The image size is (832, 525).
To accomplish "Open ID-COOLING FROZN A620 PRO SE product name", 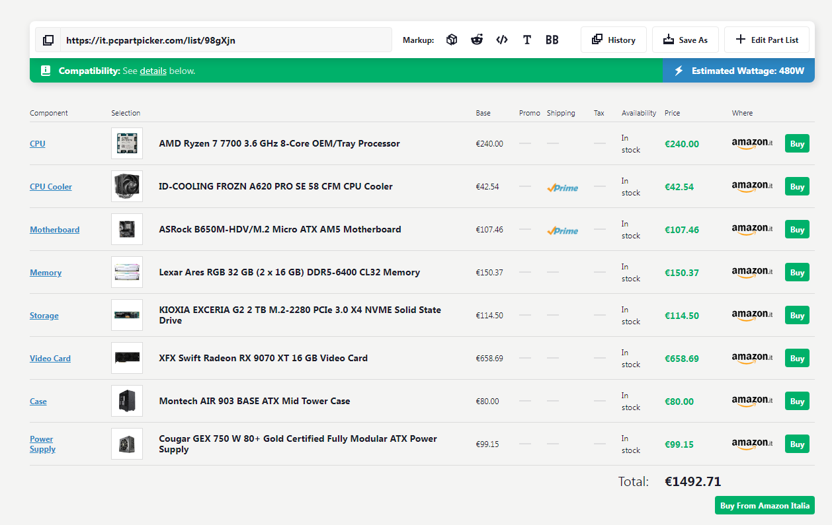I will pyautogui.click(x=276, y=186).
